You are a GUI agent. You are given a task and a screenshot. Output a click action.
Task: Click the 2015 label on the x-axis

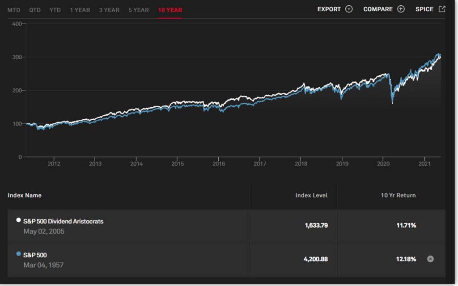pos(178,164)
